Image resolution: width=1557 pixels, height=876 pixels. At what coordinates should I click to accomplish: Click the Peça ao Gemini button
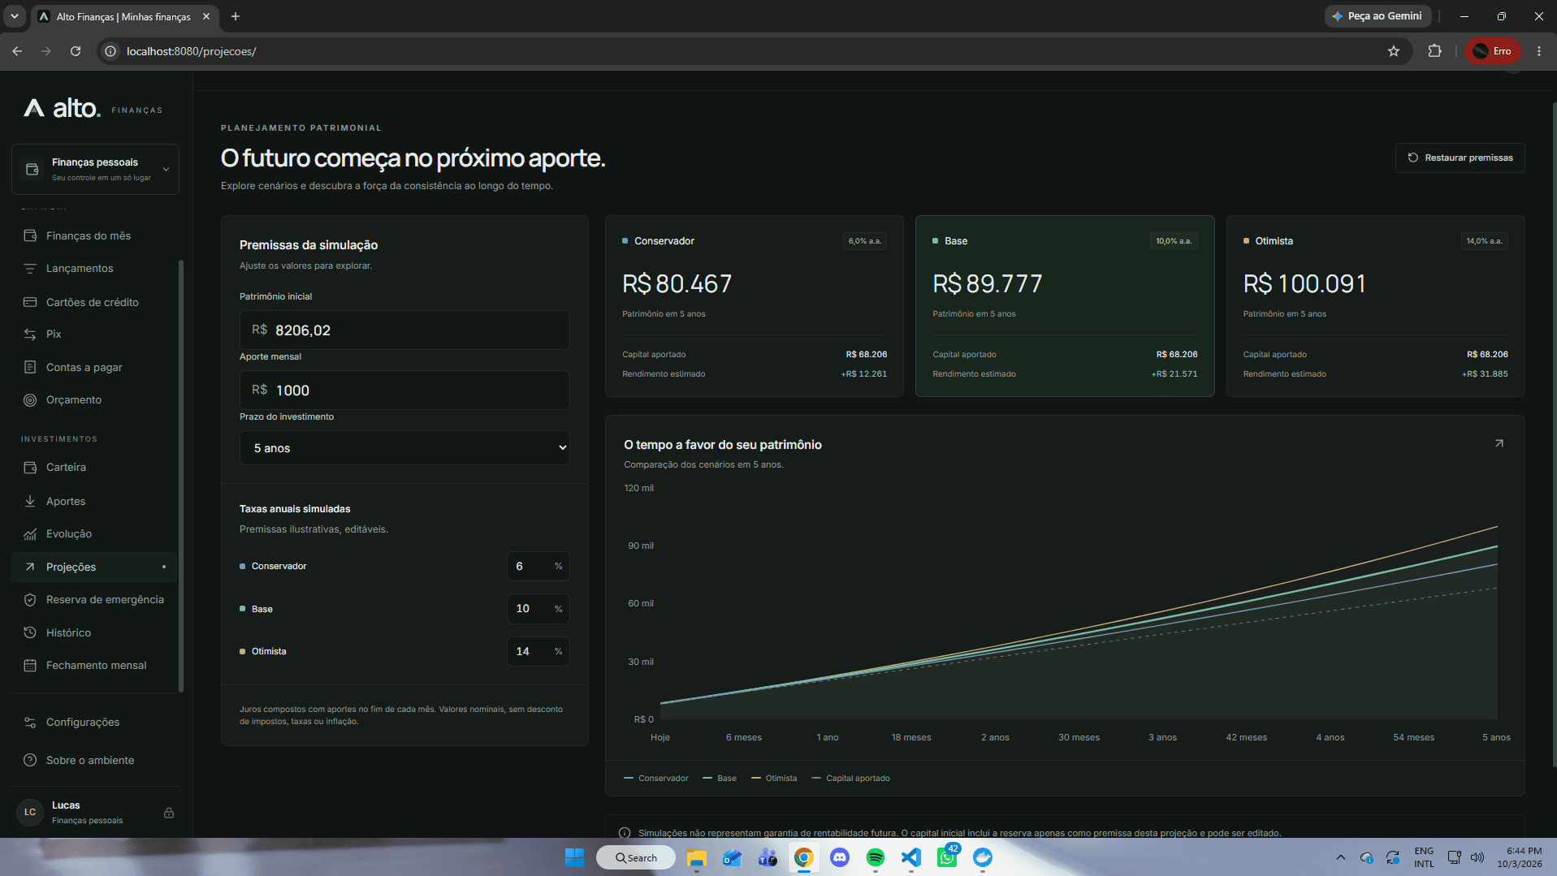point(1378,16)
